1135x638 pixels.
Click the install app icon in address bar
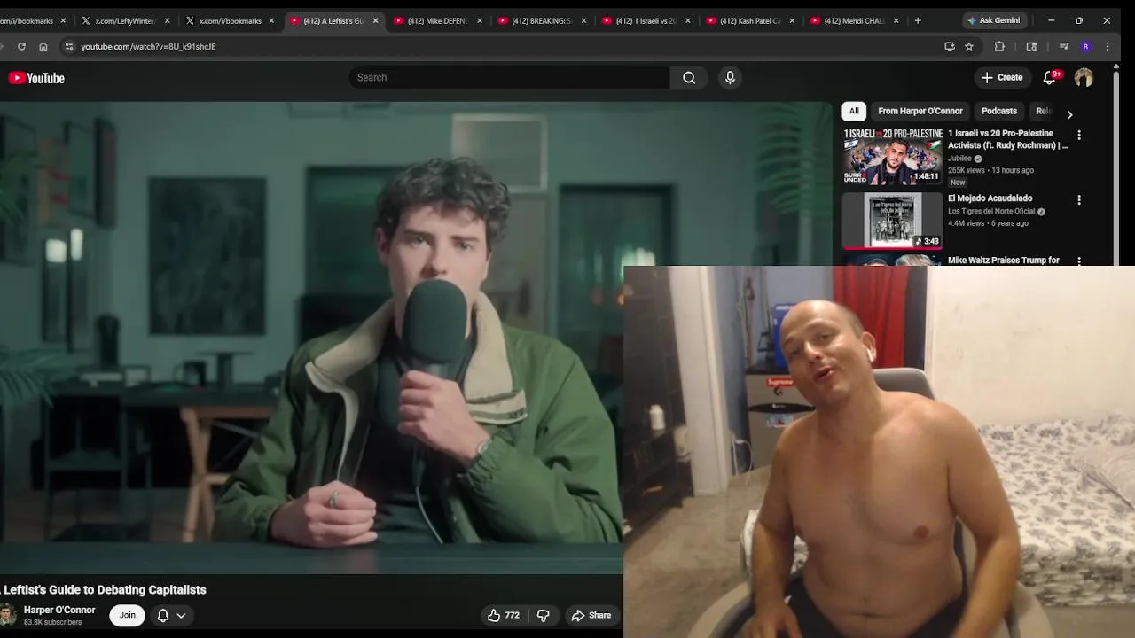tap(950, 46)
